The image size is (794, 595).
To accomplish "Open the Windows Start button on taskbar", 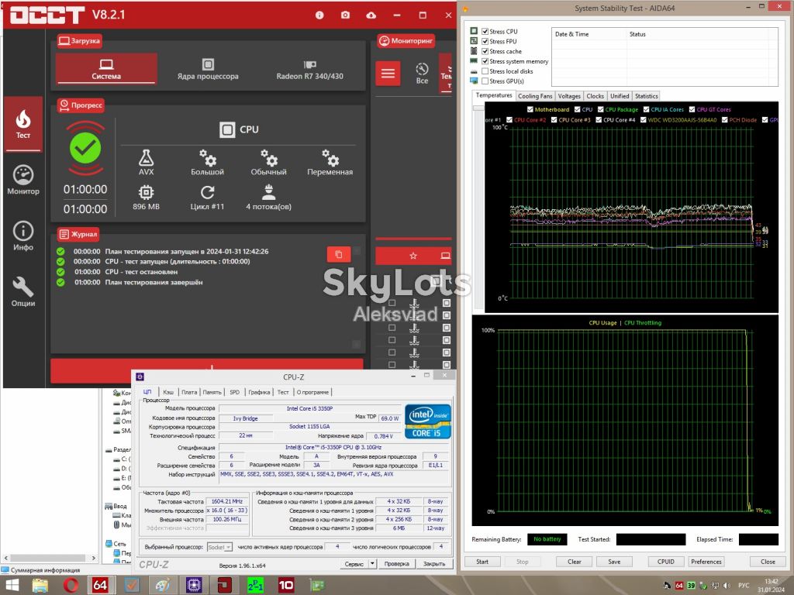I will click(11, 586).
